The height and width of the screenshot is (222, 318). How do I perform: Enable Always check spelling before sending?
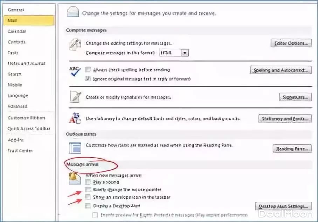pyautogui.click(x=88, y=70)
